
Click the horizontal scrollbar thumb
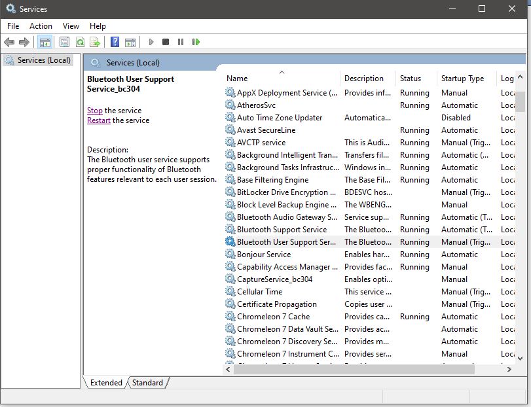coord(354,369)
